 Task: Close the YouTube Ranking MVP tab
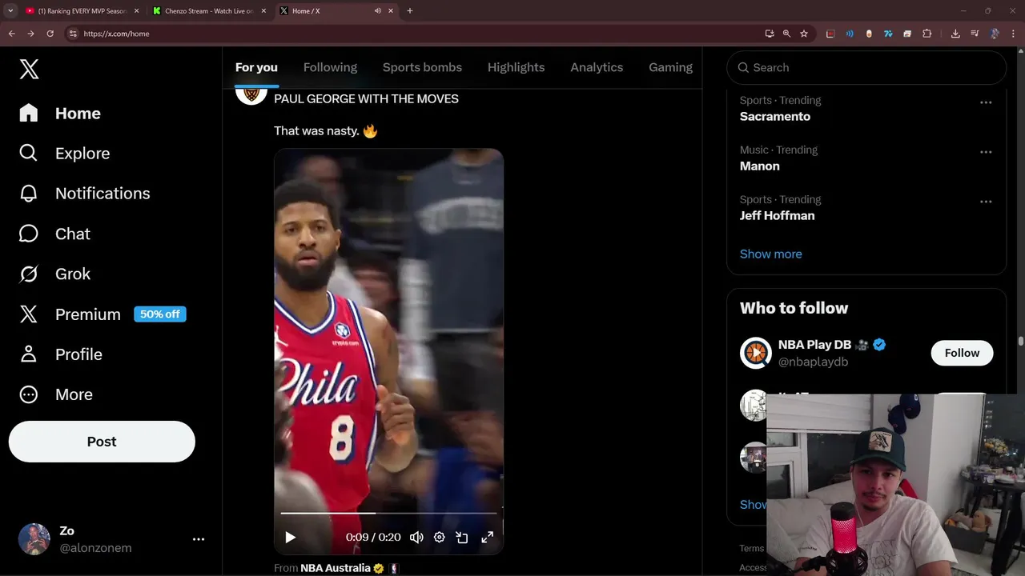tap(136, 11)
